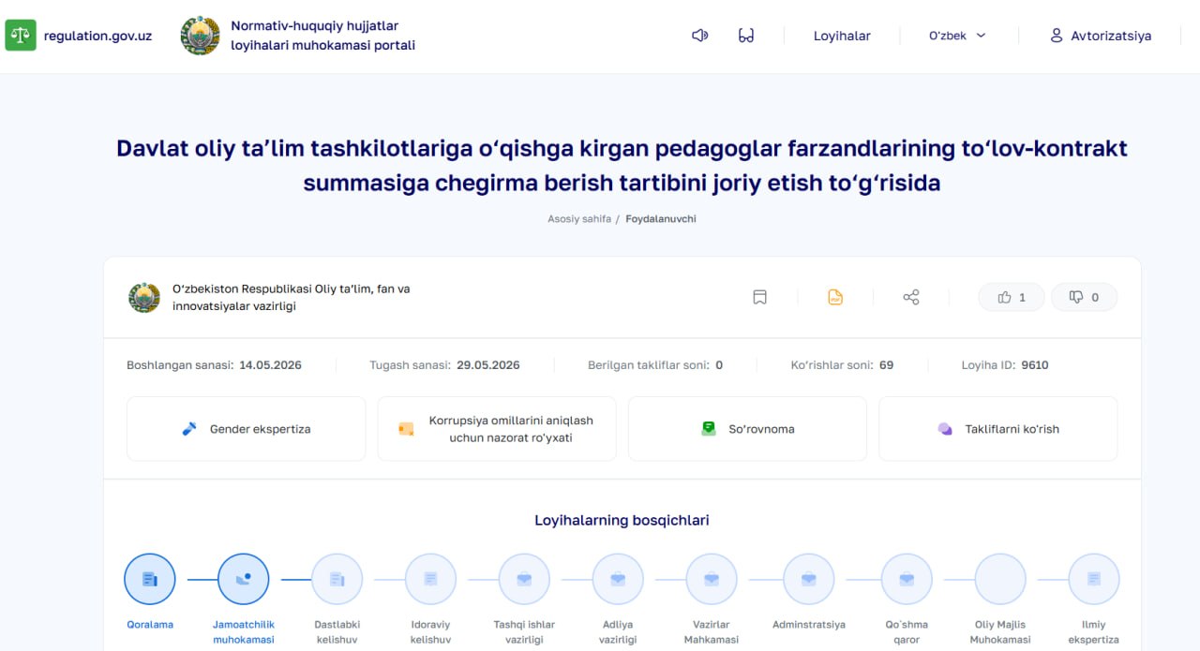The image size is (1200, 651).
Task: Open Takliflarni ko'rish card
Action: point(998,429)
